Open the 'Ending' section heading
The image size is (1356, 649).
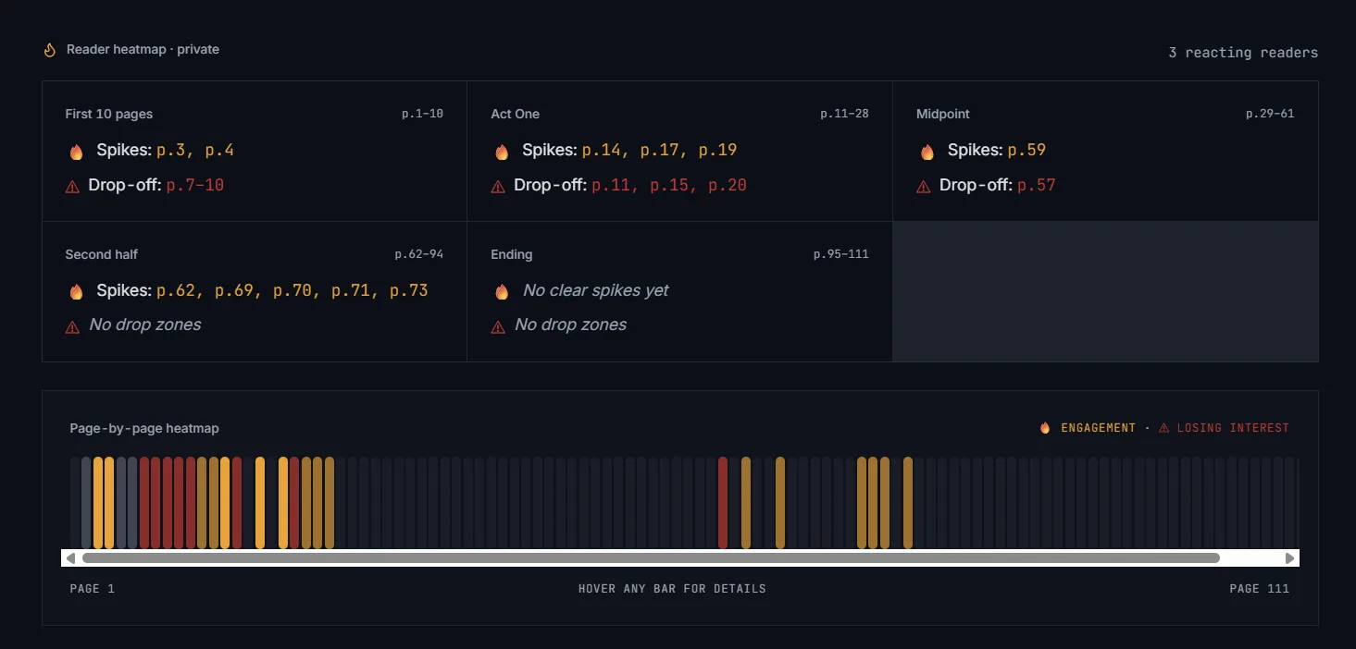coord(512,254)
